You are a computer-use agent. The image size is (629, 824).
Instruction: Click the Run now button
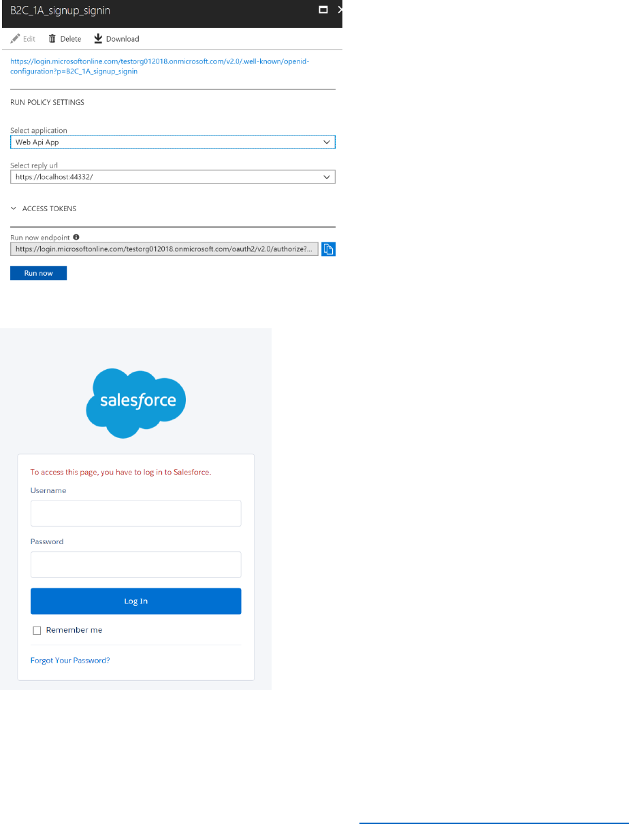coord(38,273)
